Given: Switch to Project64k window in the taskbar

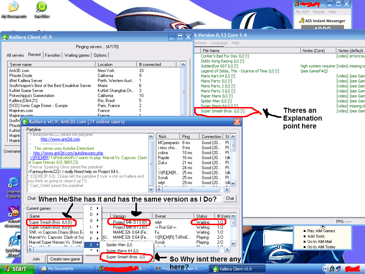Looking at the screenshot, I should coord(180,269).
